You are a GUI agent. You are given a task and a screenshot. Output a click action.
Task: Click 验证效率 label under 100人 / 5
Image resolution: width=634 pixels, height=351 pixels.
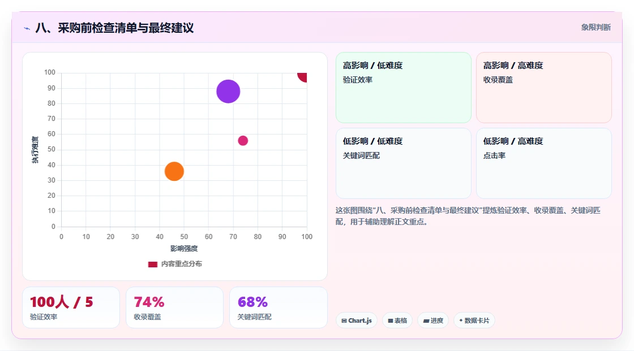coord(44,317)
